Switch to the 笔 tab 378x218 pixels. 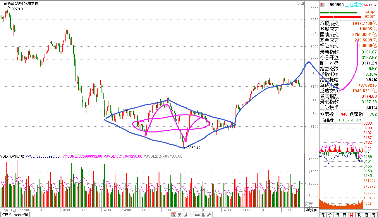pos(323,215)
